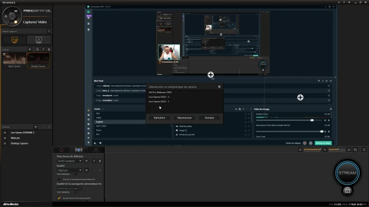Click the snapshot camera icon below STREAM
369x207 pixels.
coord(347,191)
